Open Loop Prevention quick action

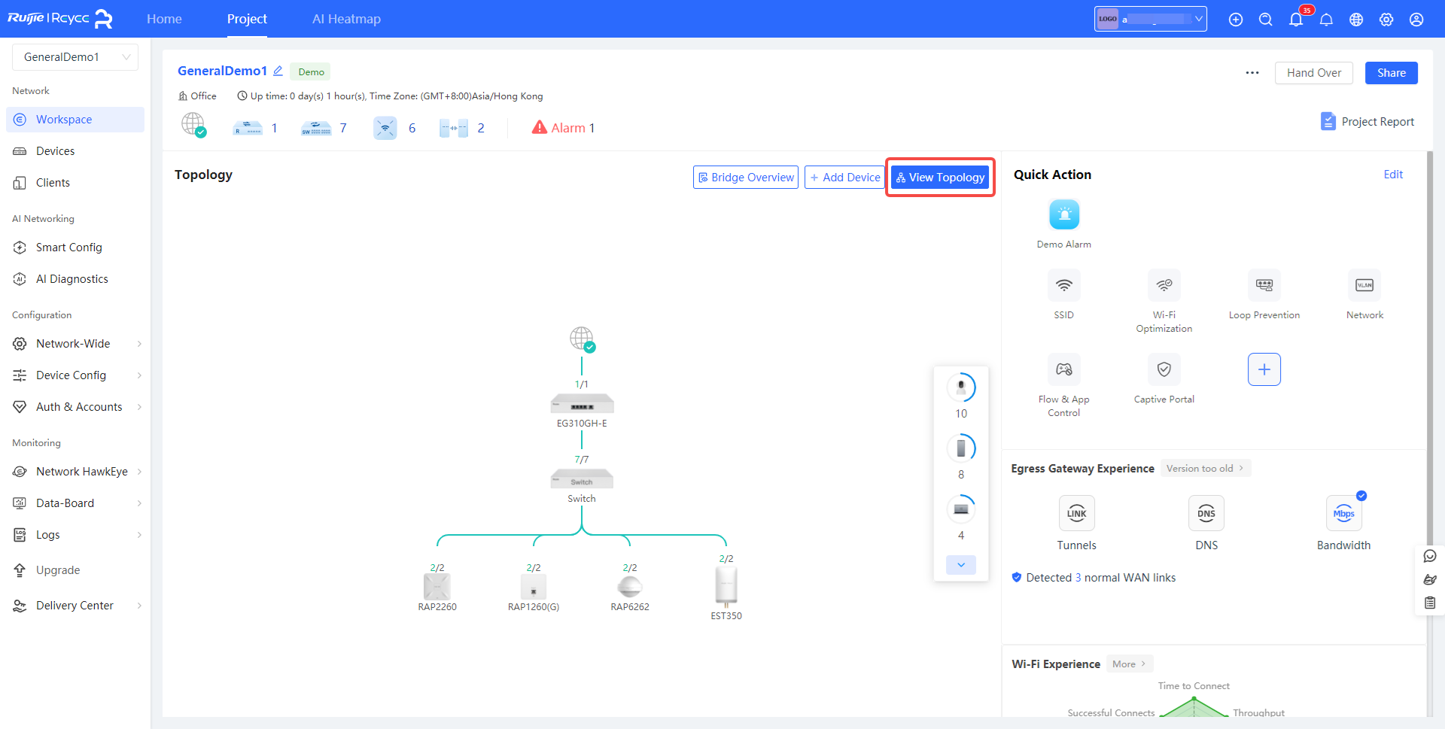(1264, 286)
